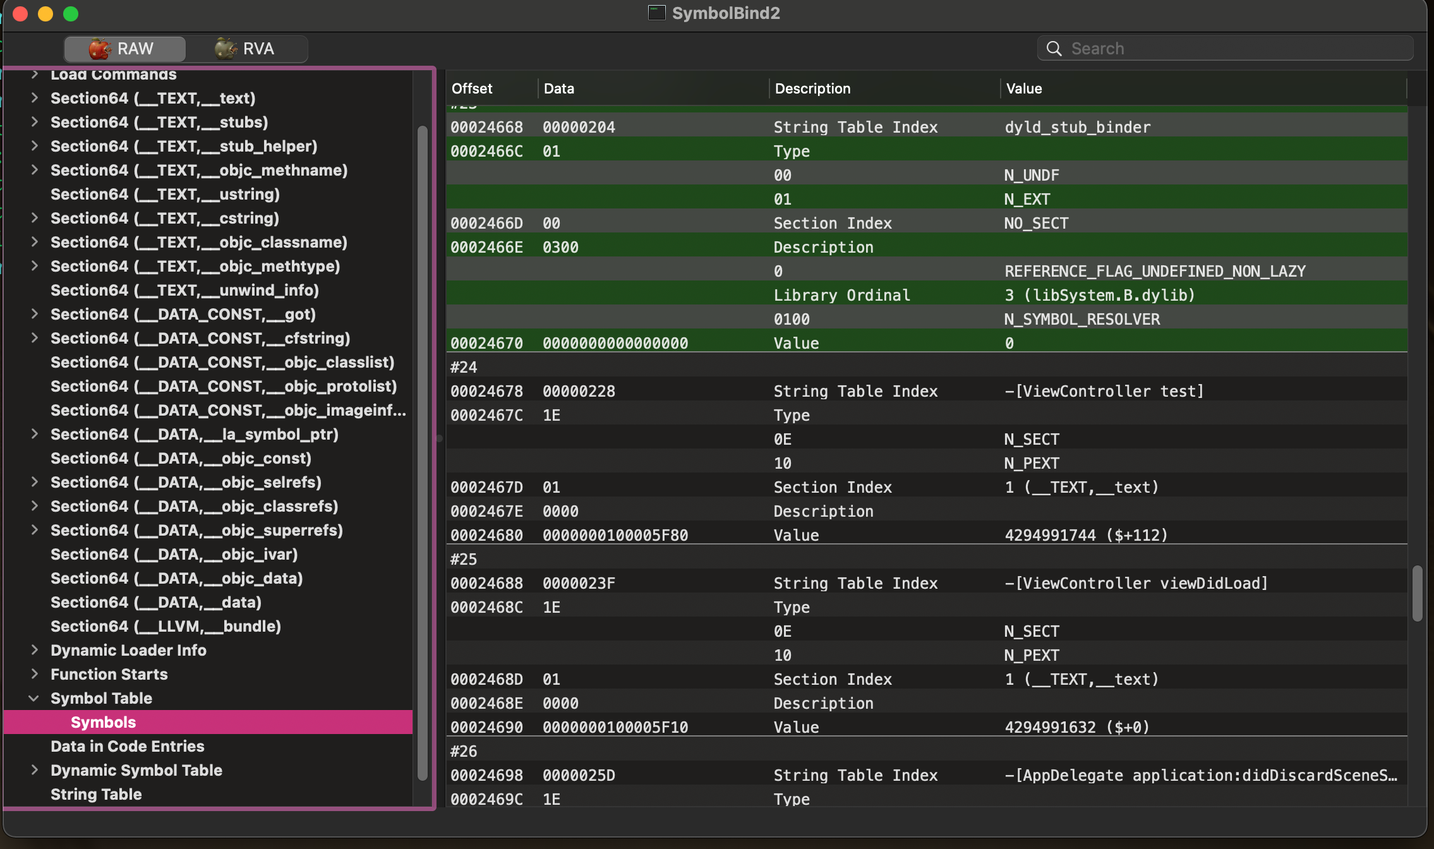The width and height of the screenshot is (1434, 849).
Task: Click the red apple RAW icon
Action: [100, 49]
